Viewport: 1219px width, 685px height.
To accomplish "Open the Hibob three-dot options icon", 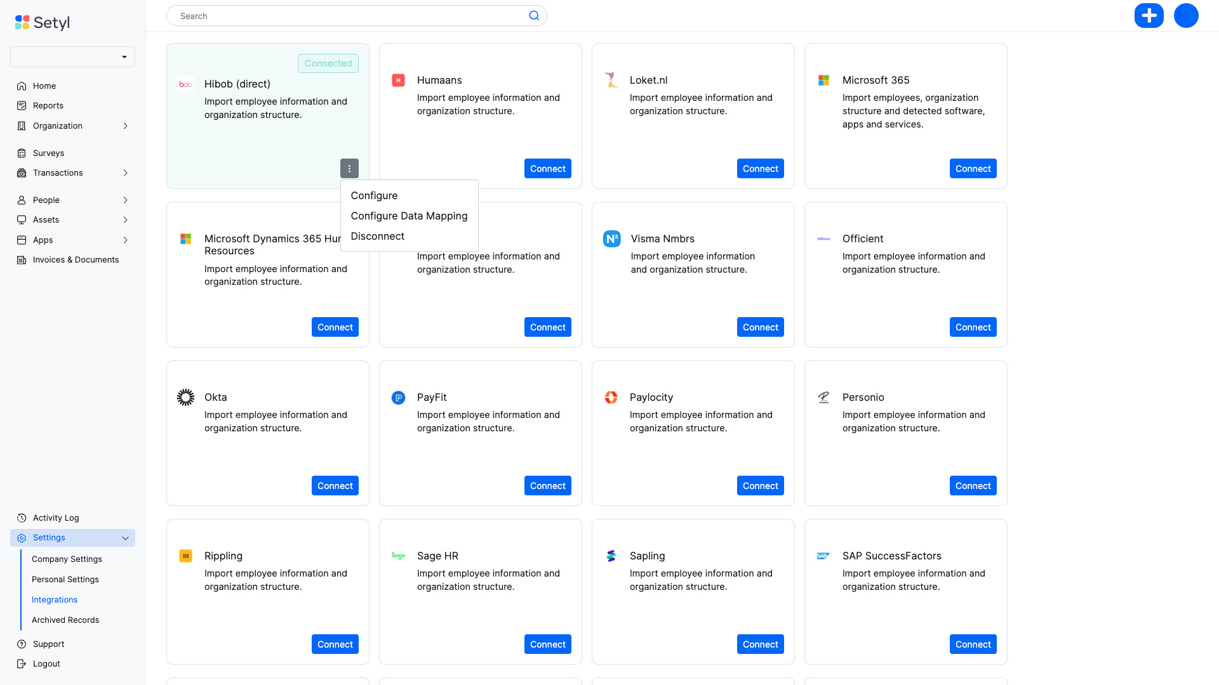I will tap(349, 169).
